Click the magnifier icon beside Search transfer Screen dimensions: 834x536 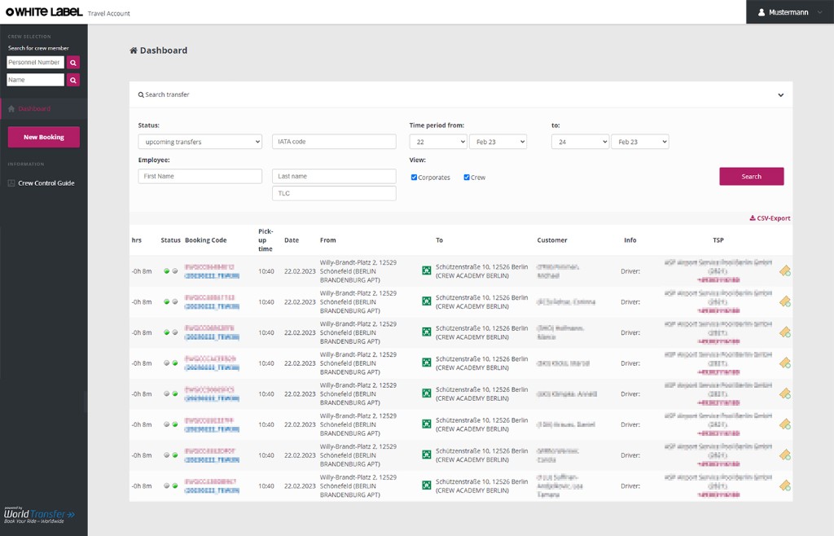point(141,94)
